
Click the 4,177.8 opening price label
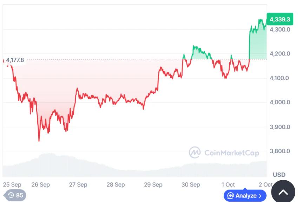(x=15, y=60)
